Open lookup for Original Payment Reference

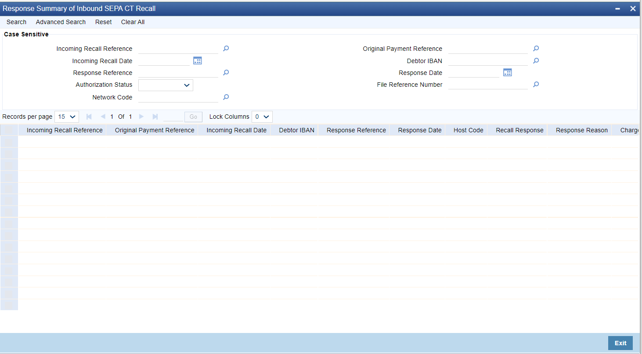pos(536,49)
